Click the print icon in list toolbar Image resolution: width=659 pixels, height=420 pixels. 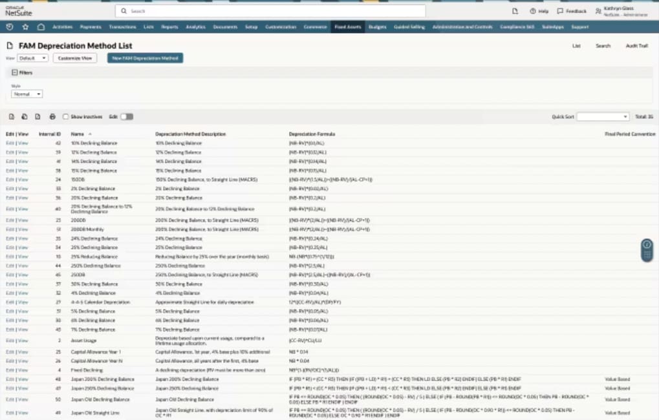(x=52, y=117)
